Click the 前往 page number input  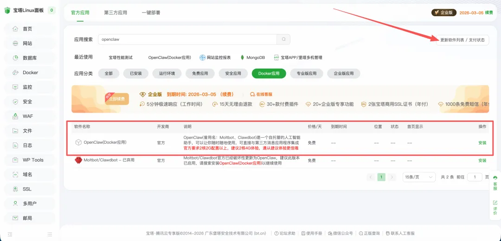tap(475, 177)
